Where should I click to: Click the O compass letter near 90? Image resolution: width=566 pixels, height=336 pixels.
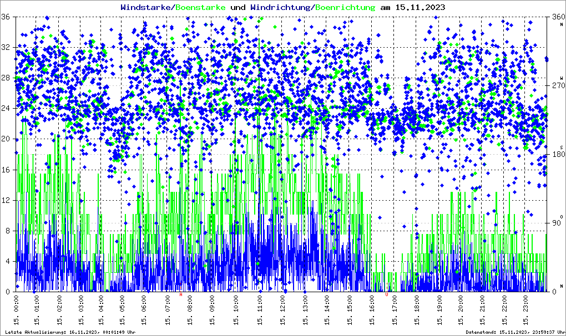tap(562, 216)
